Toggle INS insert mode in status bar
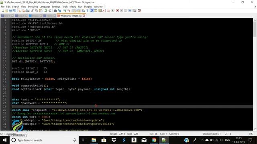This screenshot has width=257, height=144. [251, 134]
